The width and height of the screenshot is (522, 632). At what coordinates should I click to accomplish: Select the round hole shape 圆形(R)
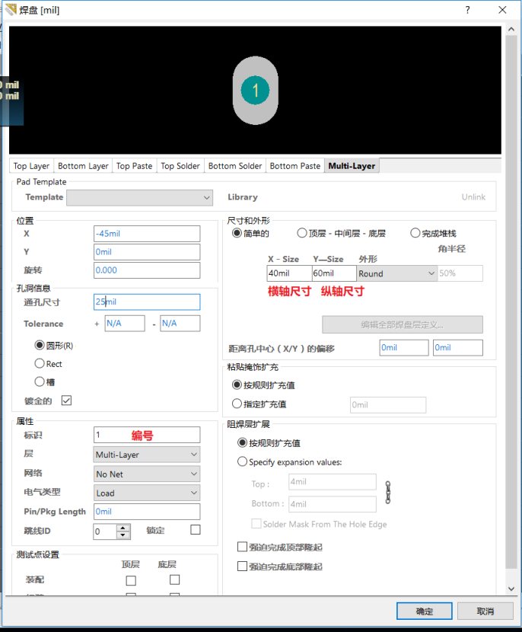pyautogui.click(x=40, y=345)
